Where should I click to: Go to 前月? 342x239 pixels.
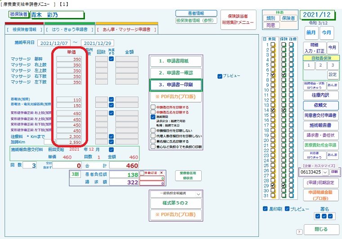pyautogui.click(x=311, y=33)
